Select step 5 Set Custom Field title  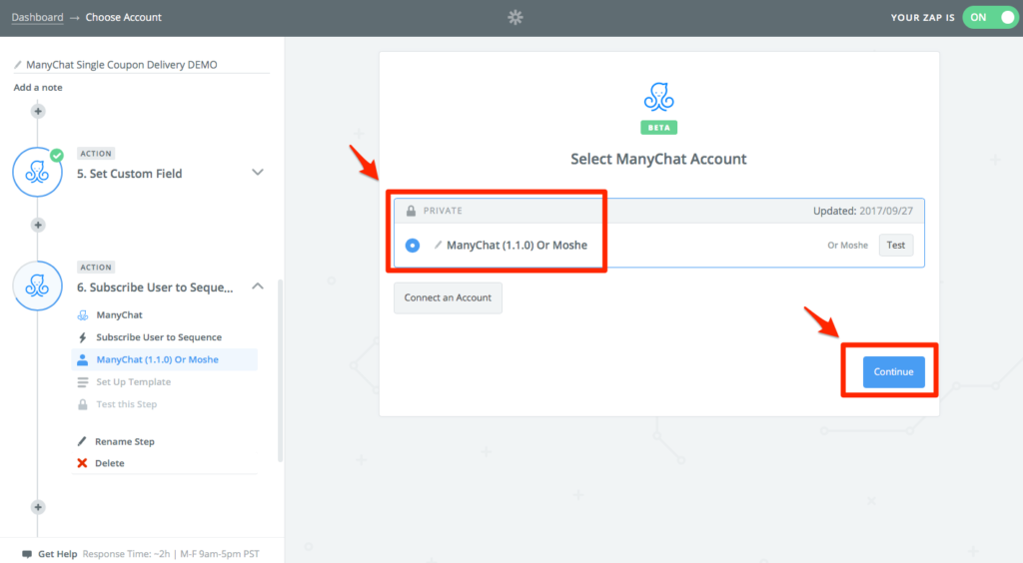point(129,174)
